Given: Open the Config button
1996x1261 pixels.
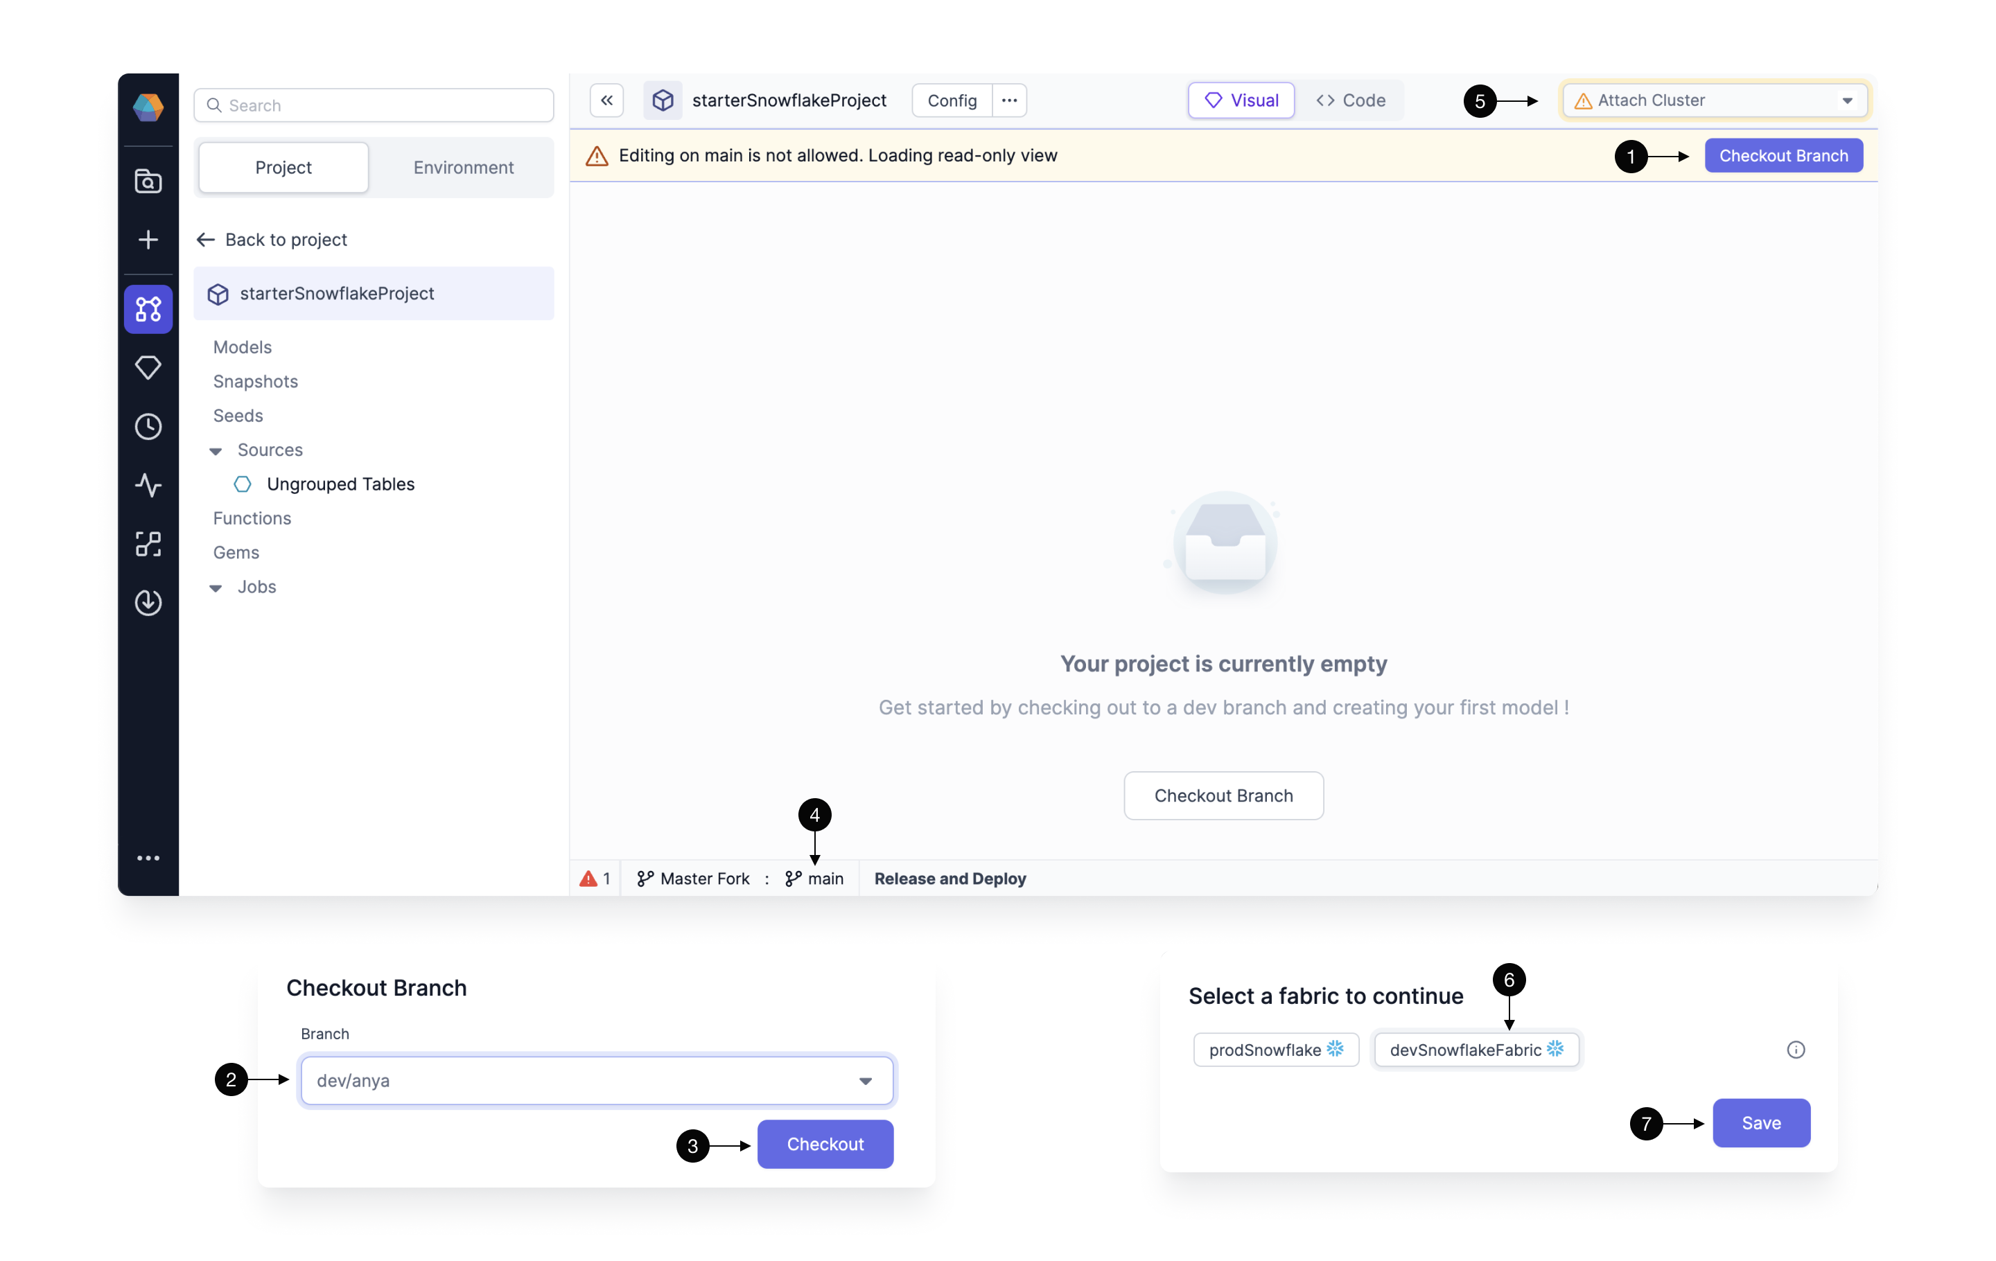Looking at the screenshot, I should point(952,100).
